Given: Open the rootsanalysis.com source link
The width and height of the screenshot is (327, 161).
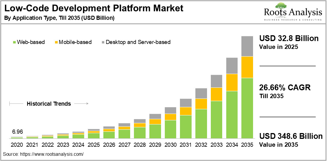Looking at the screenshot, I should (x=52, y=154).
